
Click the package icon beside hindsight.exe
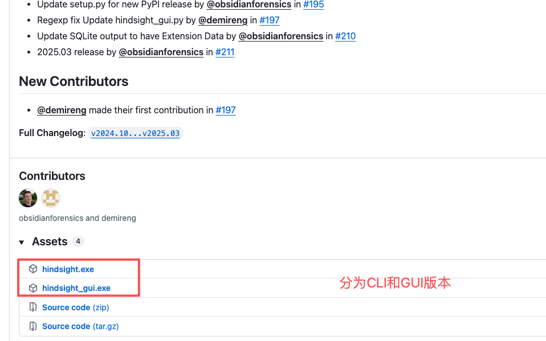click(x=33, y=269)
